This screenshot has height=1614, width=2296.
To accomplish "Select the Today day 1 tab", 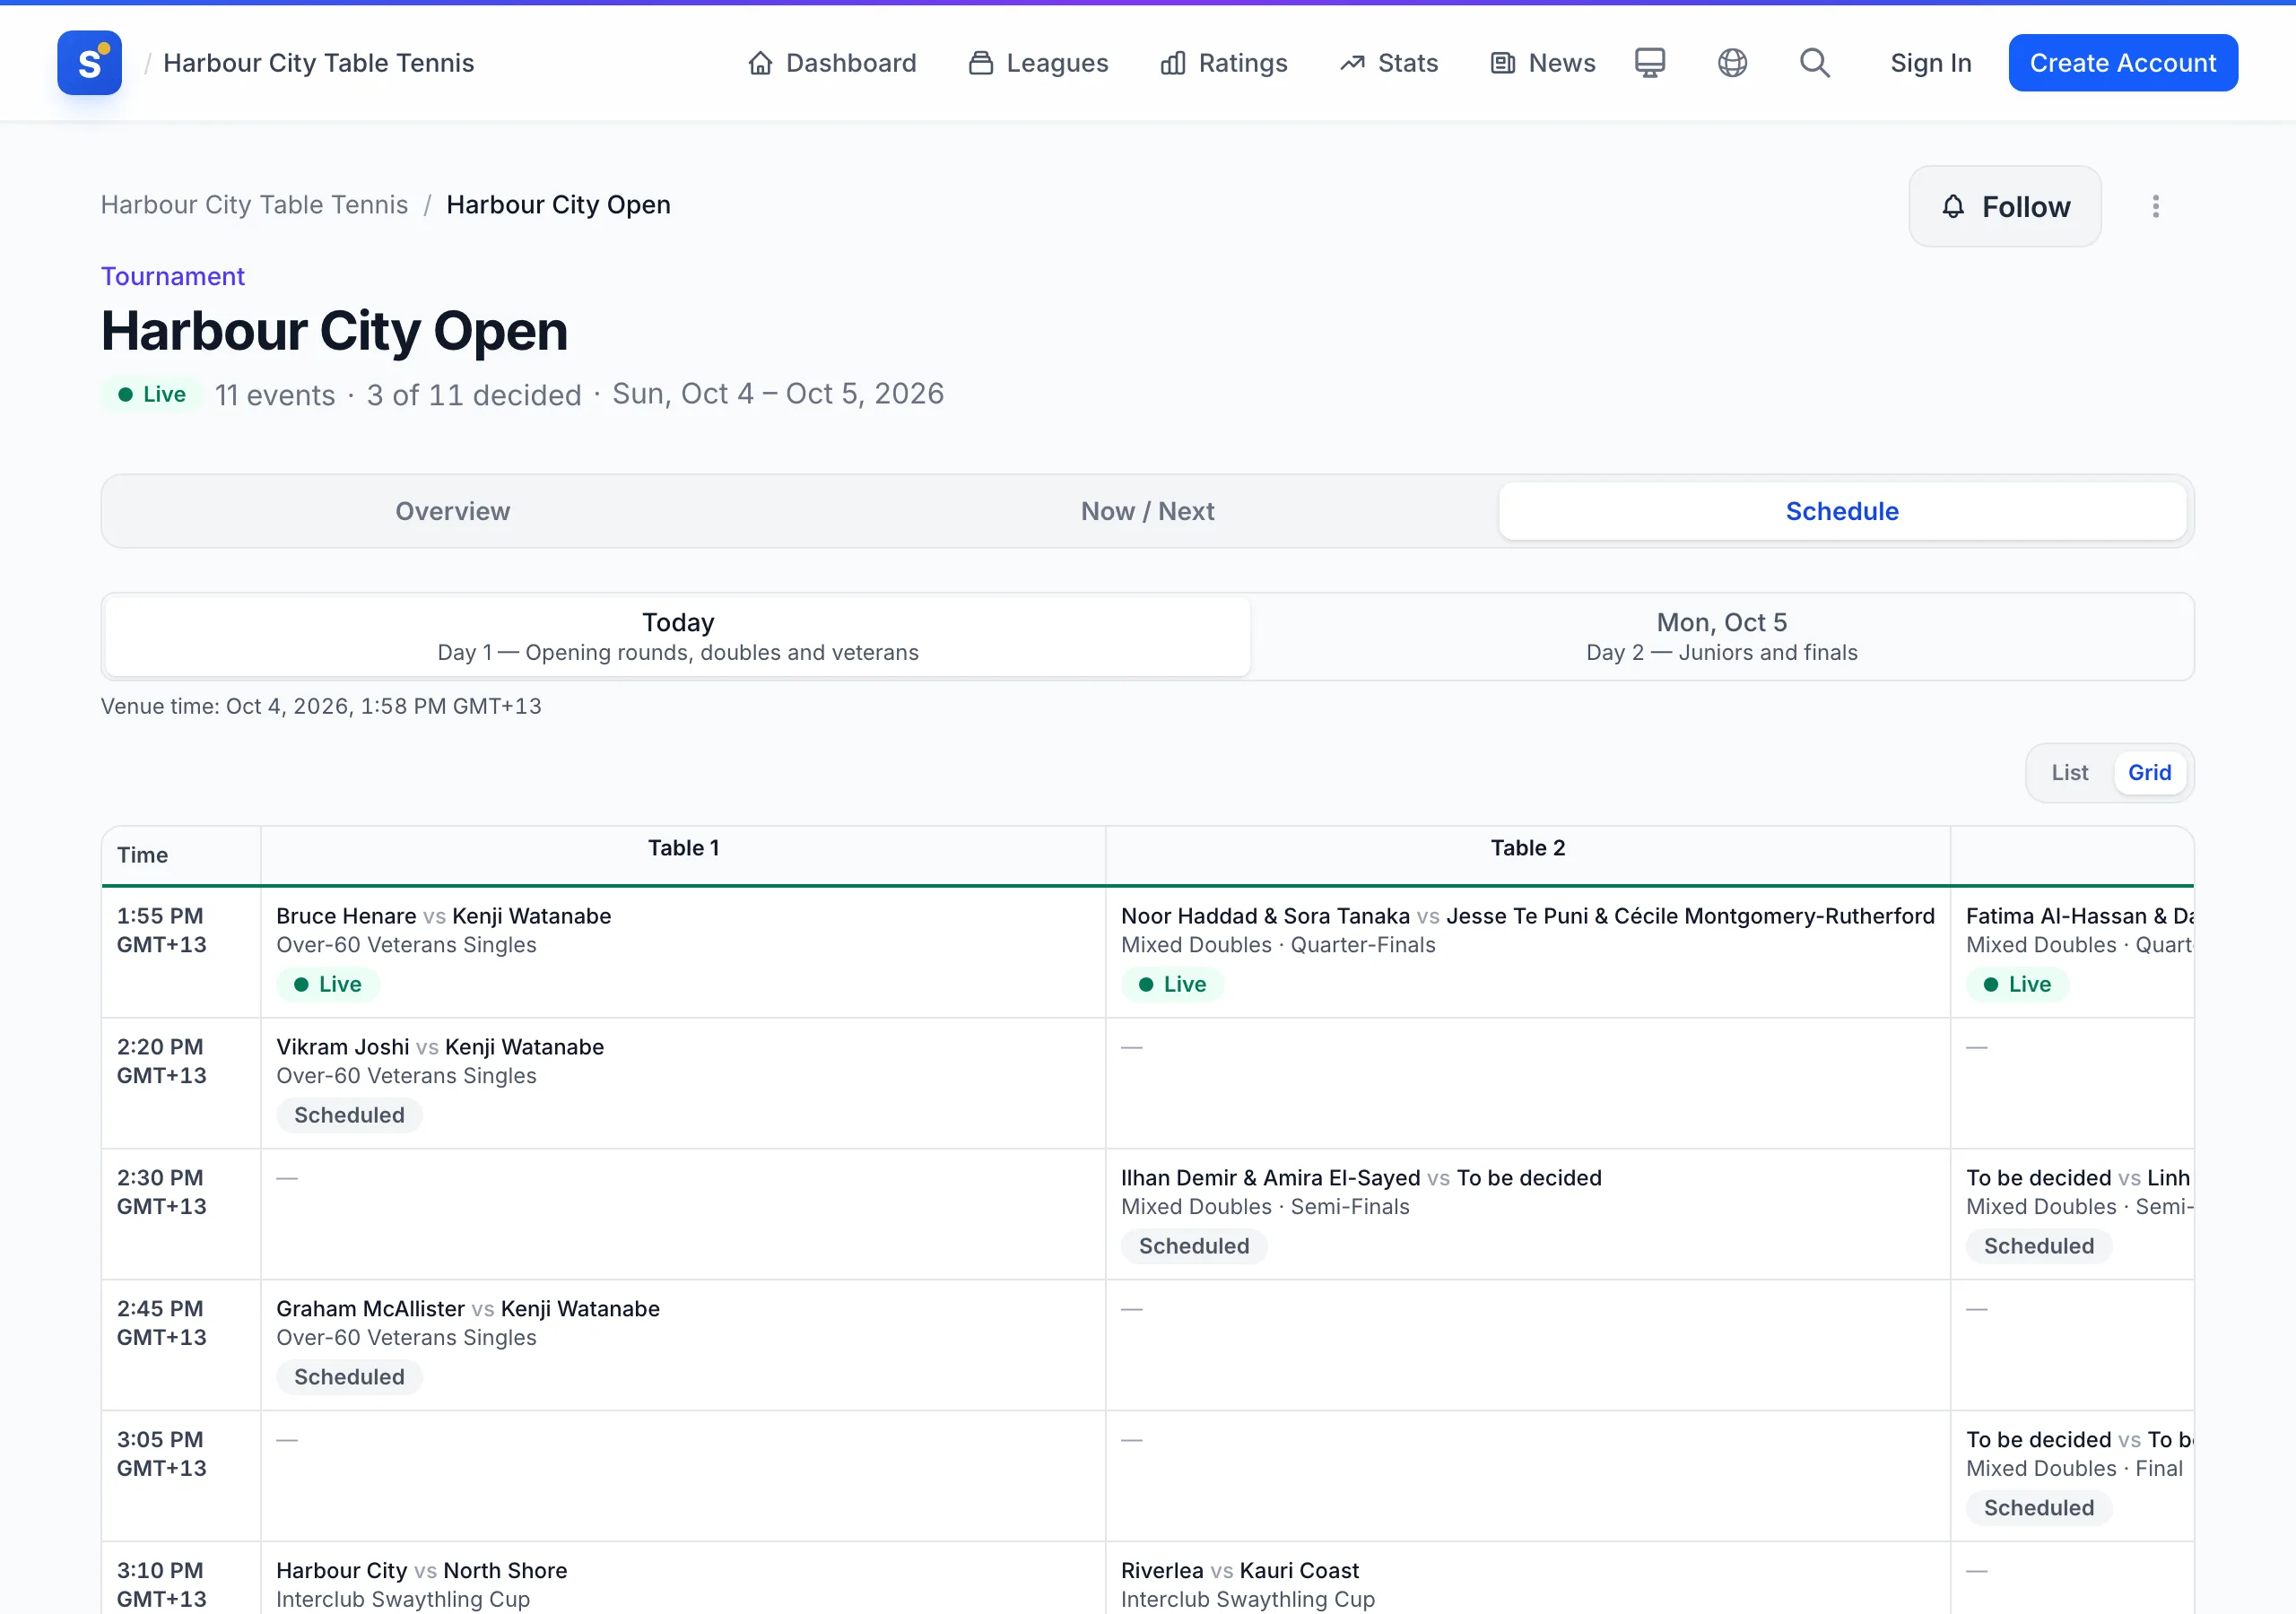I will (x=677, y=637).
